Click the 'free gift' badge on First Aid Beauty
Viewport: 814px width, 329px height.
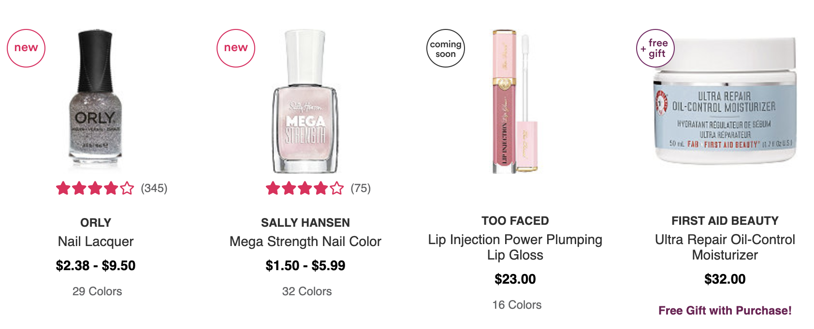655,48
